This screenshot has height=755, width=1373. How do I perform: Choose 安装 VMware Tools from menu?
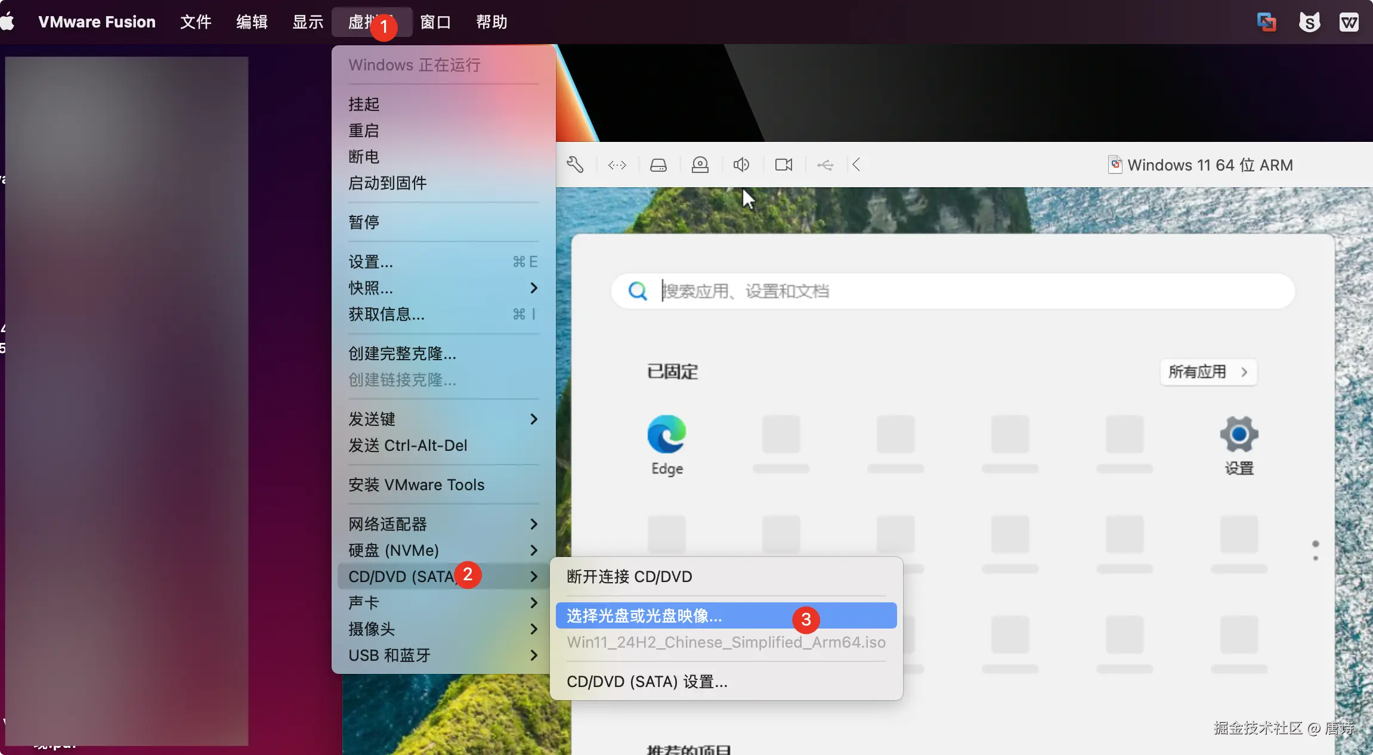tap(416, 485)
